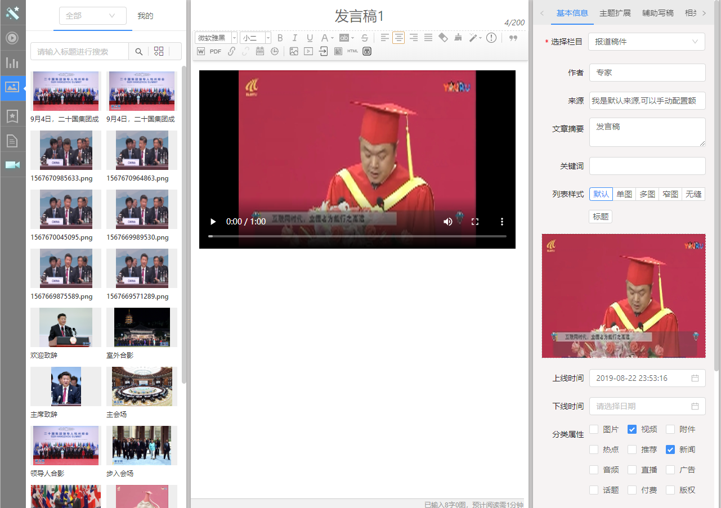Click the video progress bar
This screenshot has height=508, width=721.
[357, 236]
